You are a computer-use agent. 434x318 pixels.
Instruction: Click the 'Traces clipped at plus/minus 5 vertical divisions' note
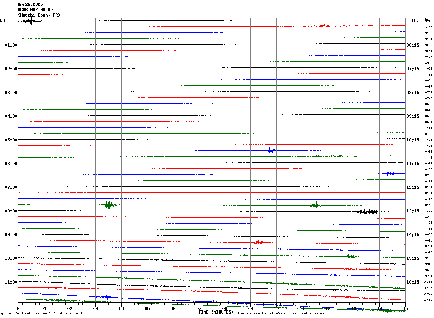pyautogui.click(x=281, y=313)
